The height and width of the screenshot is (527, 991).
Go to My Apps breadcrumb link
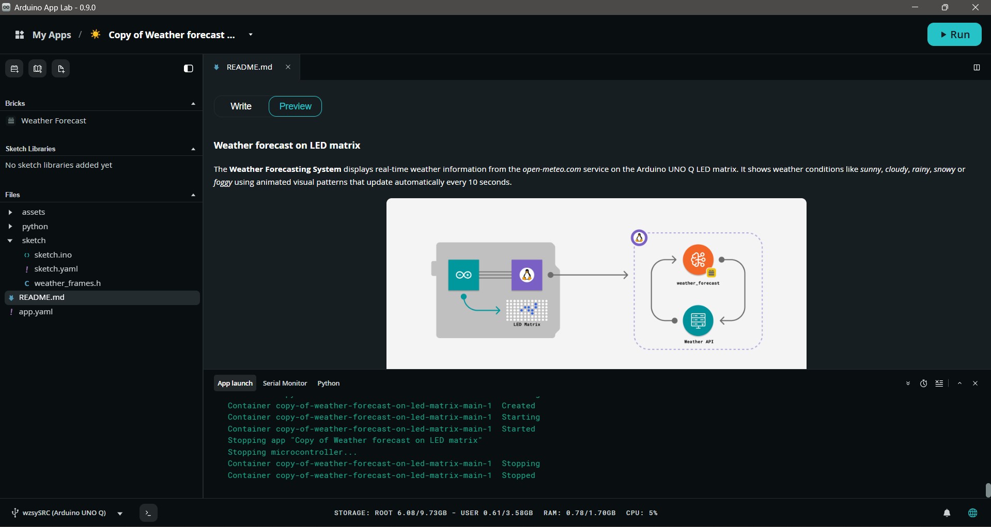[x=52, y=35]
